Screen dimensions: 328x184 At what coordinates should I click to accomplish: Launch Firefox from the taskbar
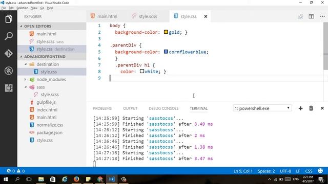tap(76, 179)
